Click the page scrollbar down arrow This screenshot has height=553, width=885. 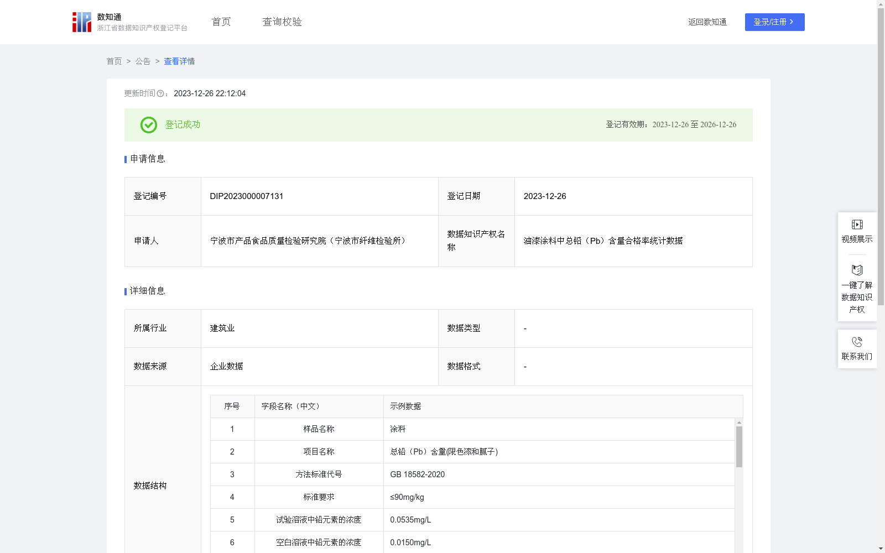click(x=881, y=549)
